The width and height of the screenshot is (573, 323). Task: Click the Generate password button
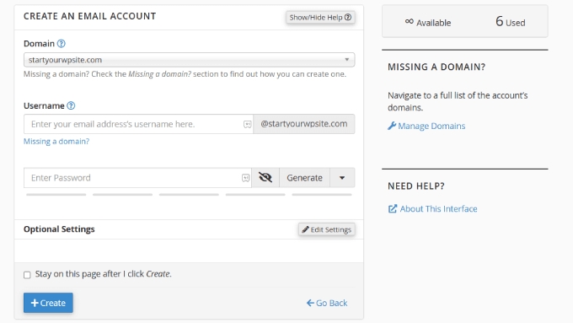(304, 178)
